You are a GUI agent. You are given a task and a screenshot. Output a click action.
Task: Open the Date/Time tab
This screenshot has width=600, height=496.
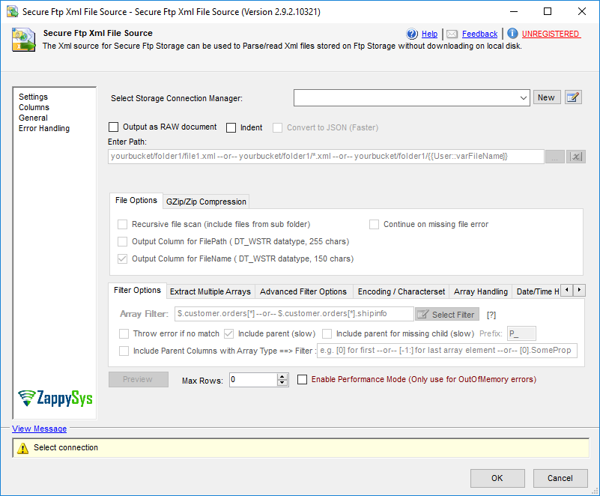coord(537,291)
